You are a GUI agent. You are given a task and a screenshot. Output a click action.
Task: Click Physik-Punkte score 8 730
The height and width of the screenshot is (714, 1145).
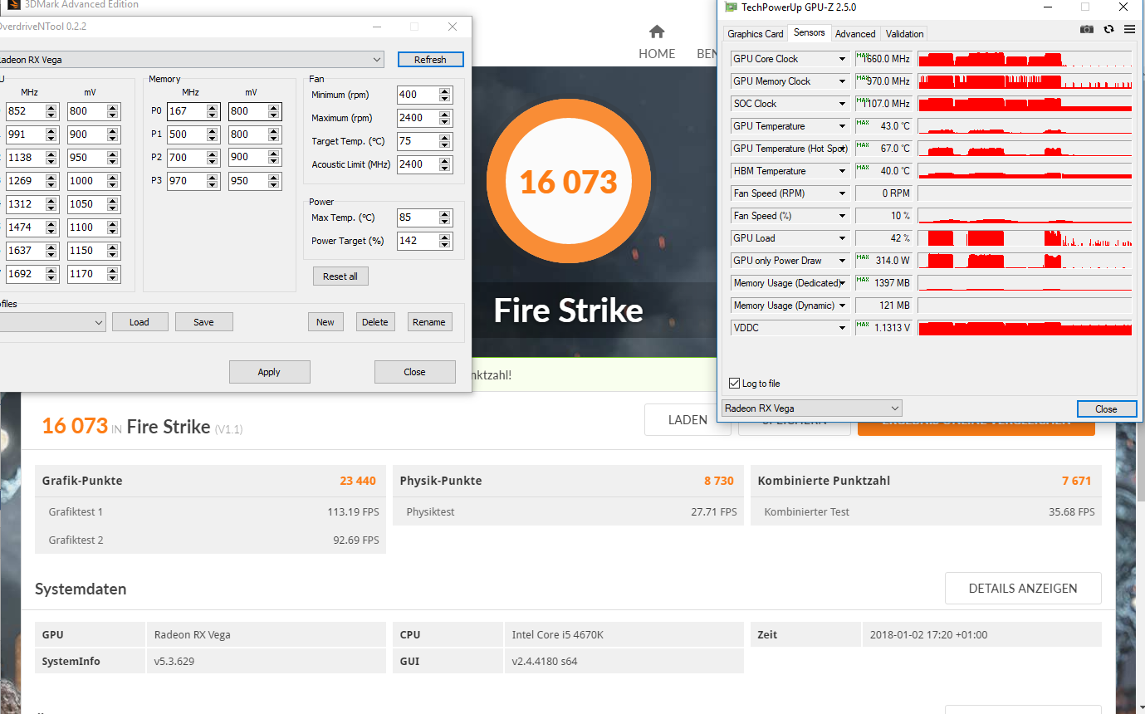pyautogui.click(x=719, y=481)
